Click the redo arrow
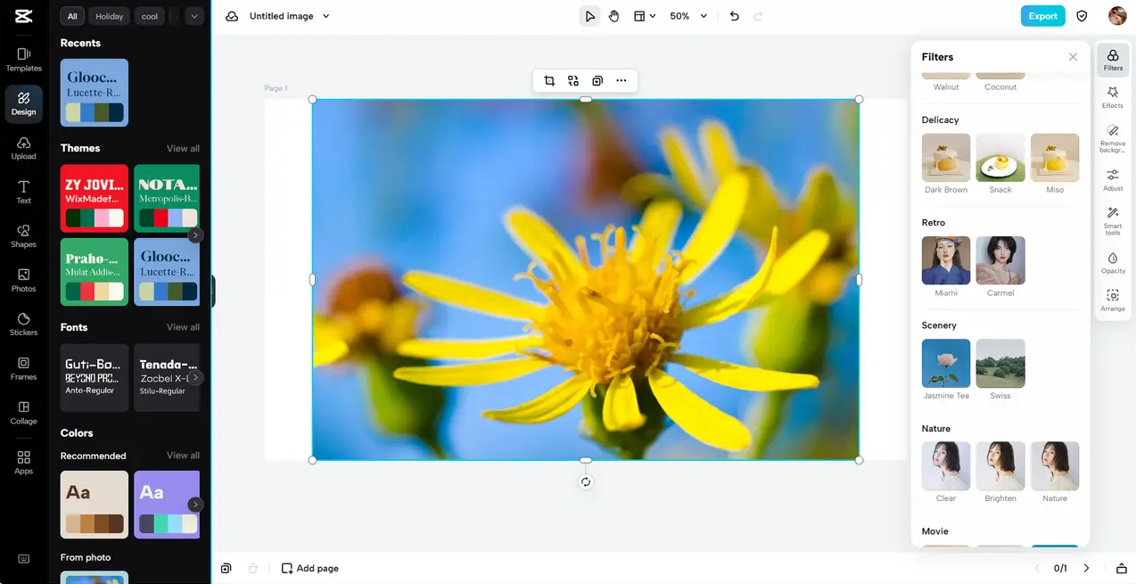1136x584 pixels. pos(759,16)
